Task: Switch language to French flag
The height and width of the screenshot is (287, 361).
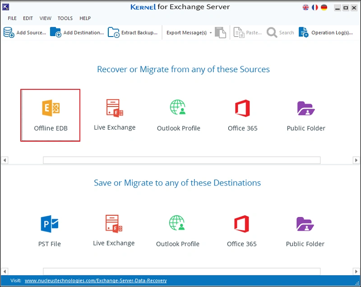Action: tap(315, 7)
